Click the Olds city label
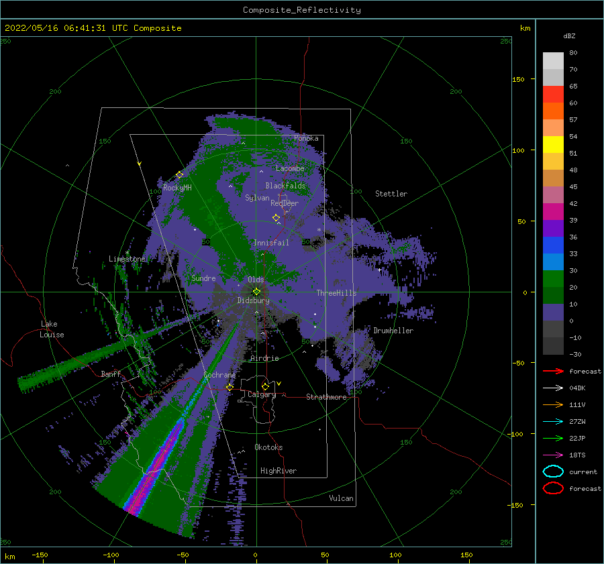The width and height of the screenshot is (604, 564). pyautogui.click(x=256, y=280)
